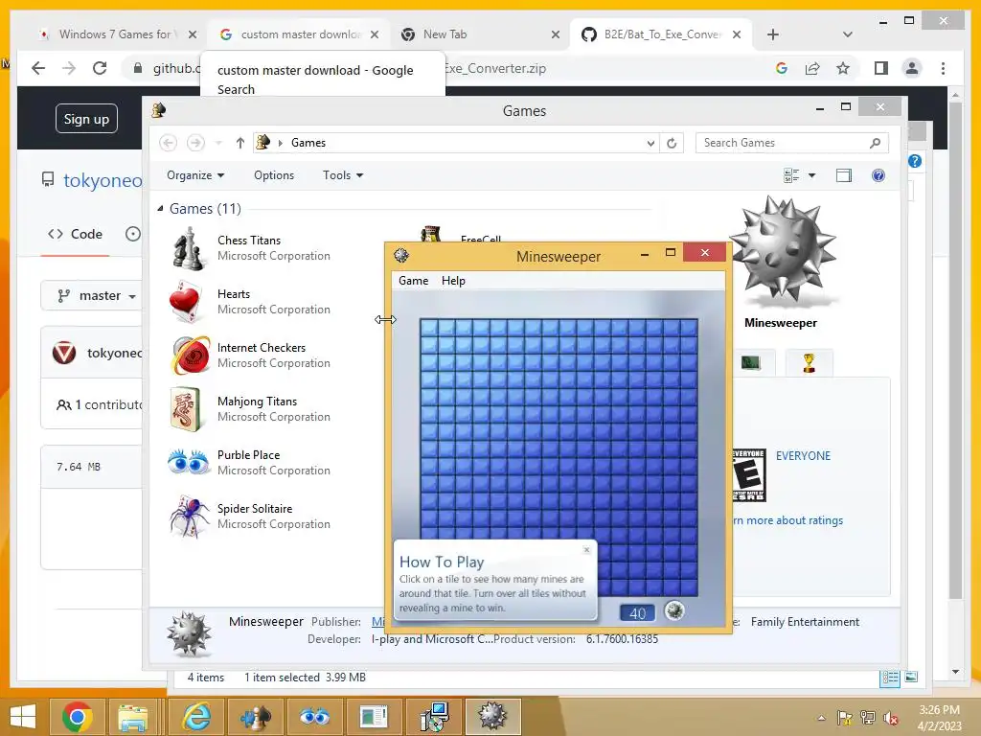Open the Help menu in Minesweeper
The width and height of the screenshot is (981, 736).
(453, 281)
